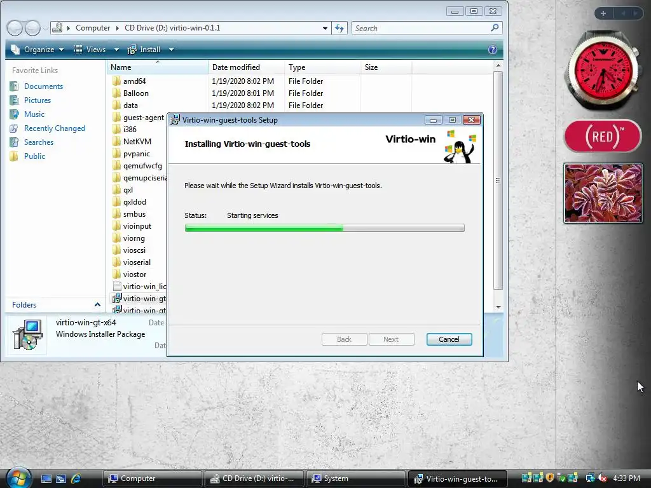651x488 pixels.
Task: Sort files by Name column header
Action: (x=158, y=67)
